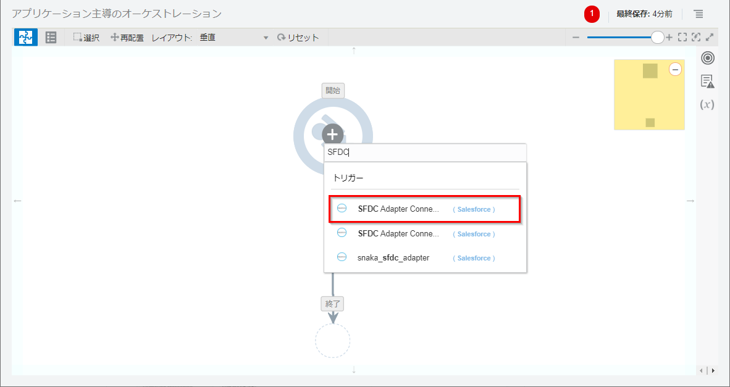The height and width of the screenshot is (387, 730).
Task: Toggle maximize canvas view
Action: (710, 37)
